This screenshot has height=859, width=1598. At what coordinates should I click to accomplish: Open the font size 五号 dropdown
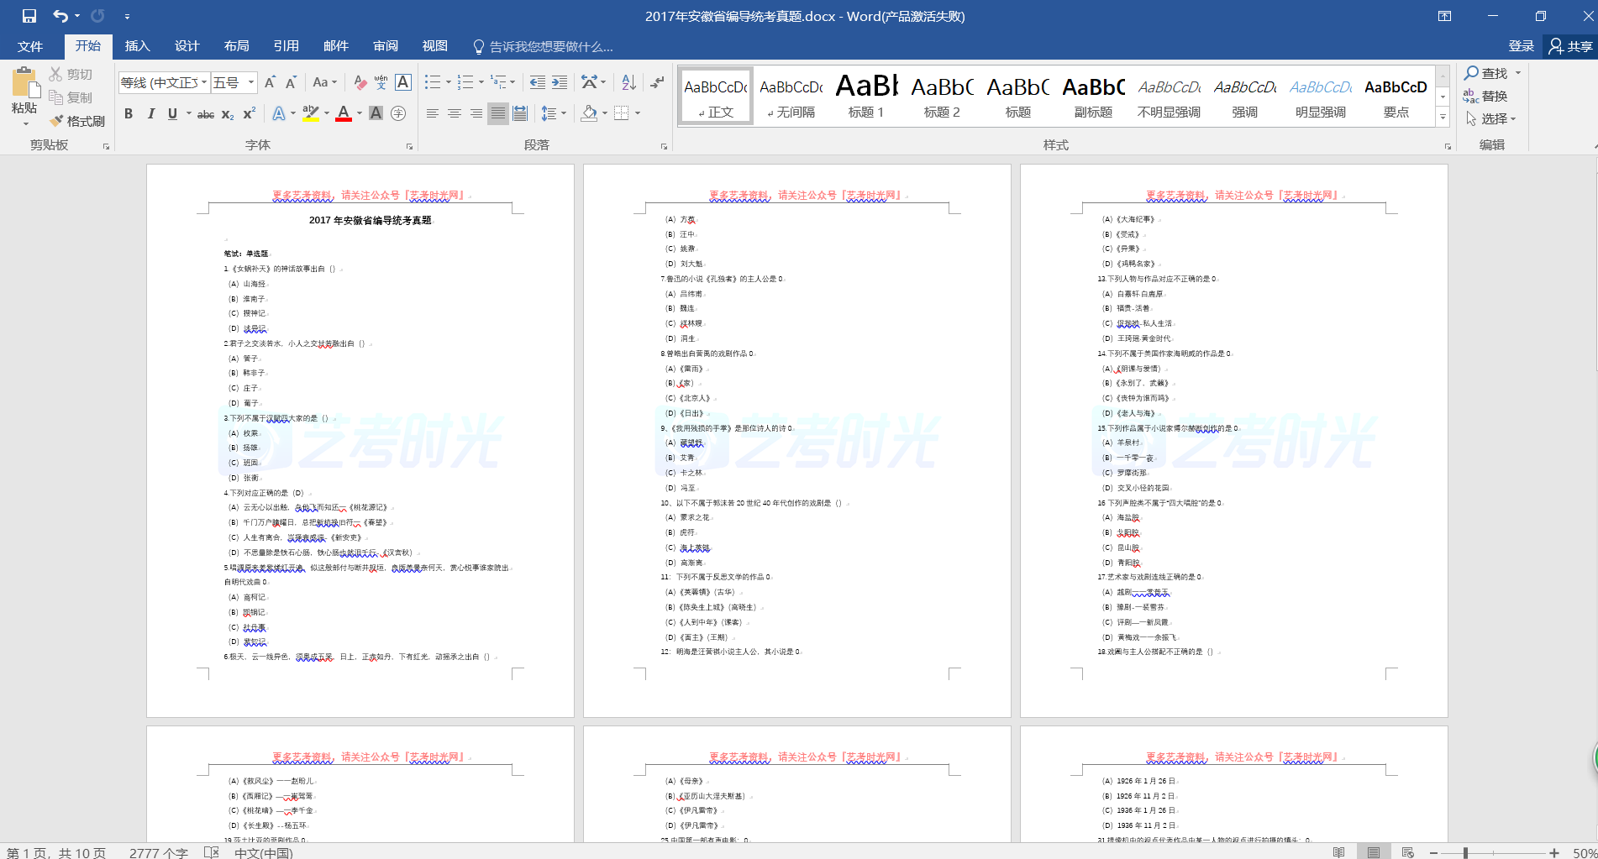click(251, 82)
